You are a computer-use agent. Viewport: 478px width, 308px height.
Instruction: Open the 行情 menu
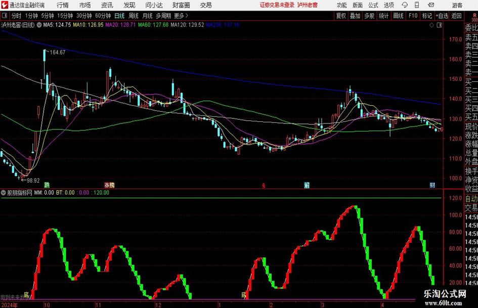pyautogui.click(x=63, y=5)
